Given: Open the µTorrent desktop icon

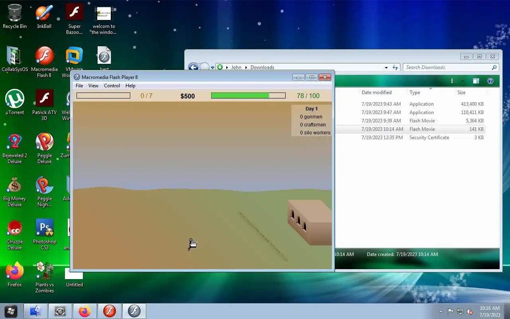Looking at the screenshot, I should [x=15, y=102].
